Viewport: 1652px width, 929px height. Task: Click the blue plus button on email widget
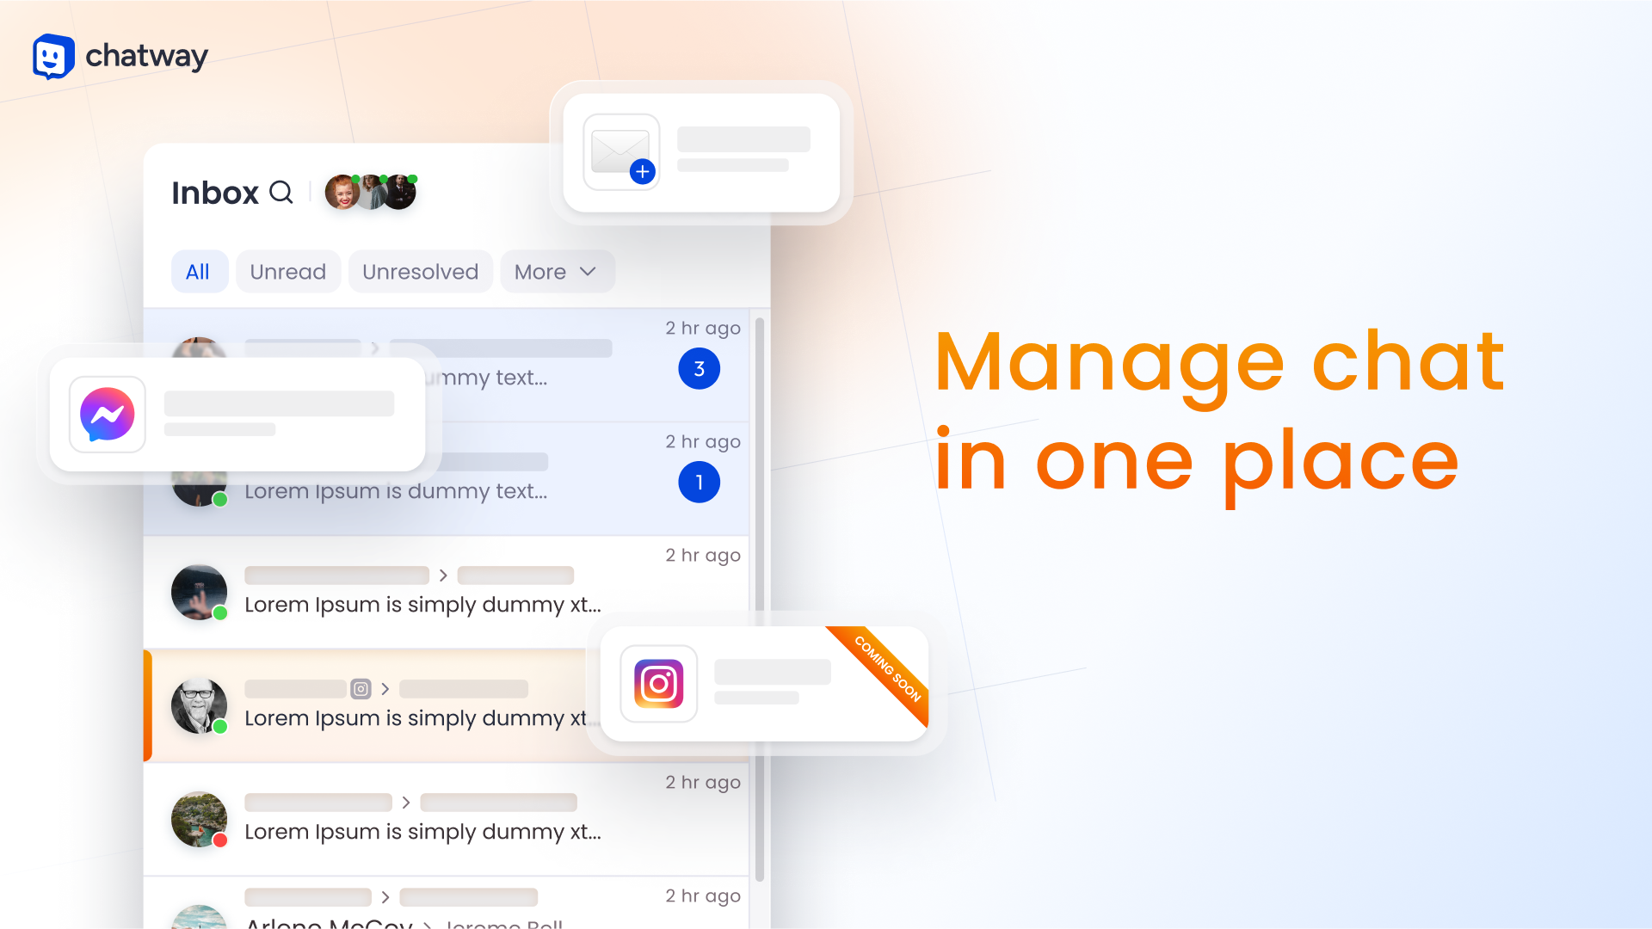click(x=641, y=174)
